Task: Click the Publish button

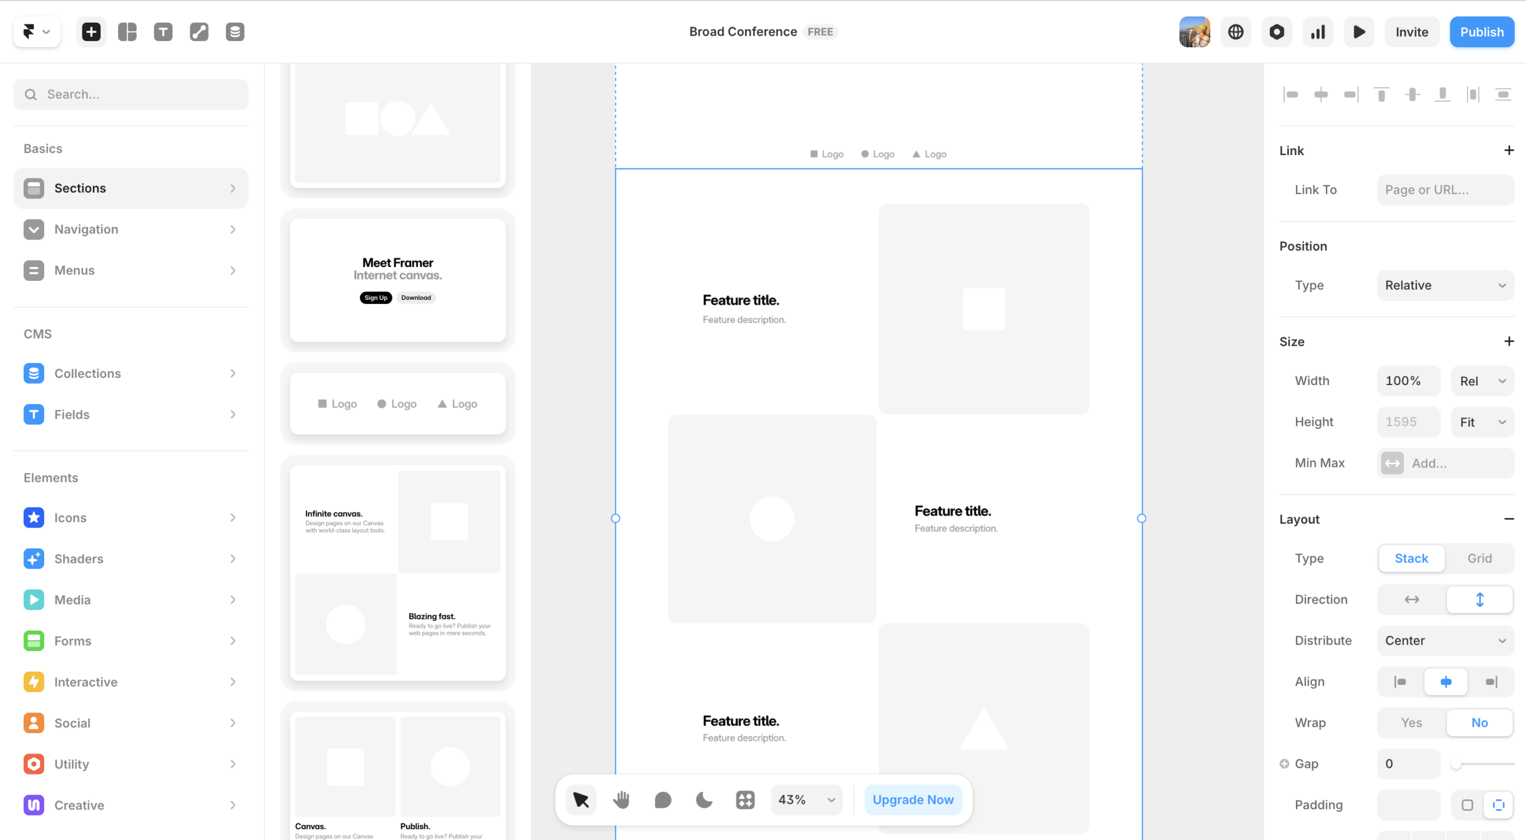Action: (1482, 32)
